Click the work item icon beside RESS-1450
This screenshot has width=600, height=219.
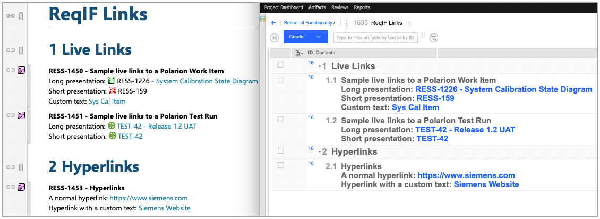pyautogui.click(x=21, y=70)
